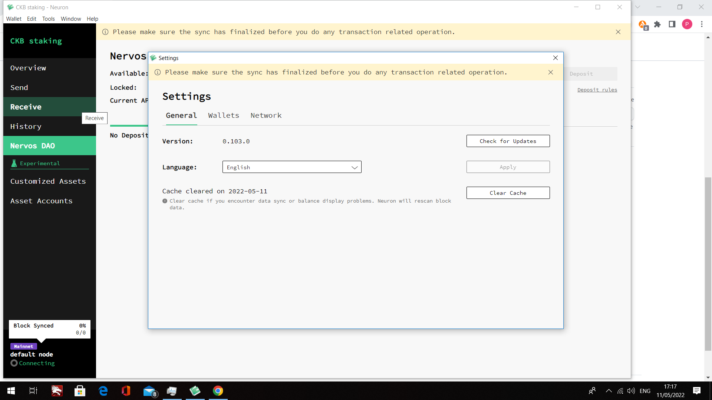
Task: Click the Clear Cache button
Action: click(508, 193)
